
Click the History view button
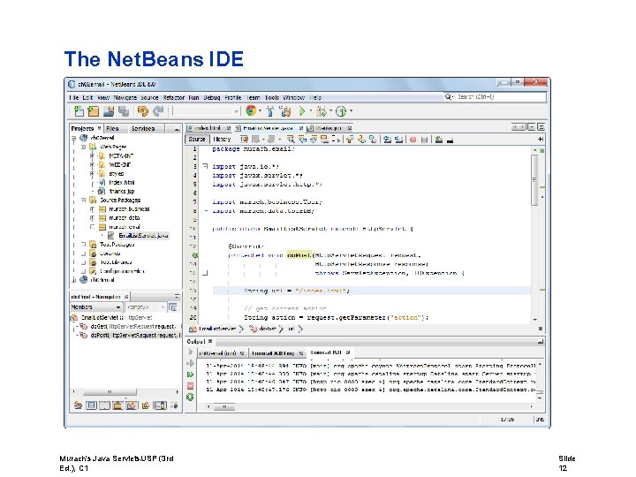[222, 140]
